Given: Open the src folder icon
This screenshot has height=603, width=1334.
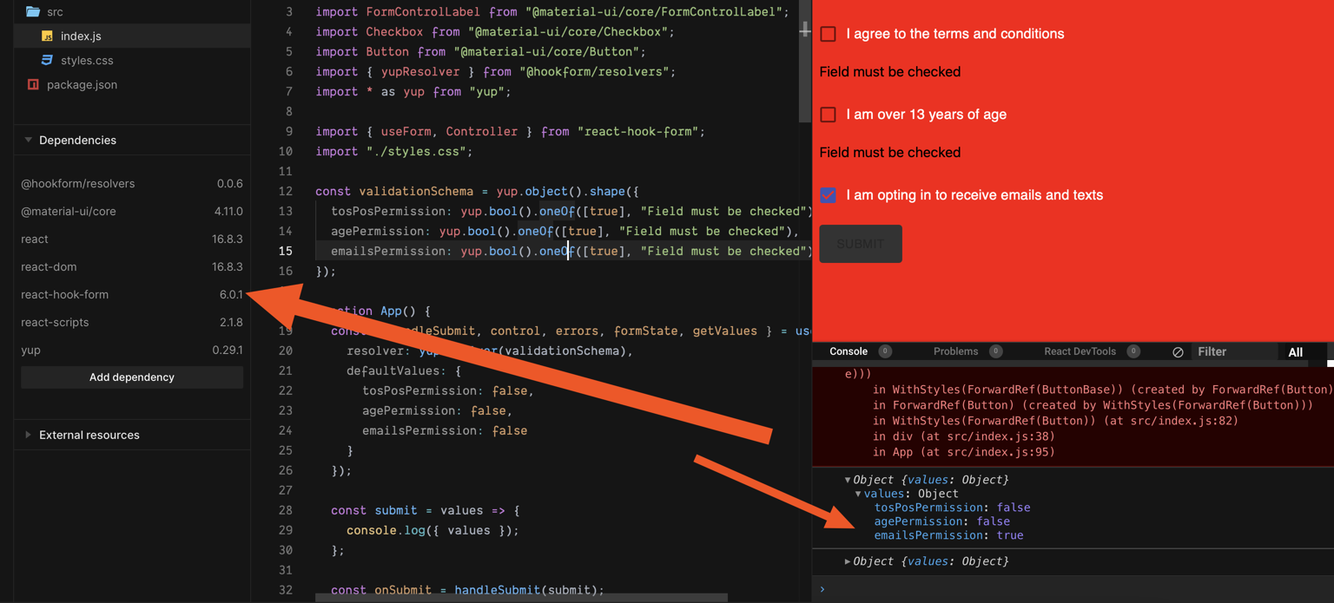Looking at the screenshot, I should click(33, 11).
